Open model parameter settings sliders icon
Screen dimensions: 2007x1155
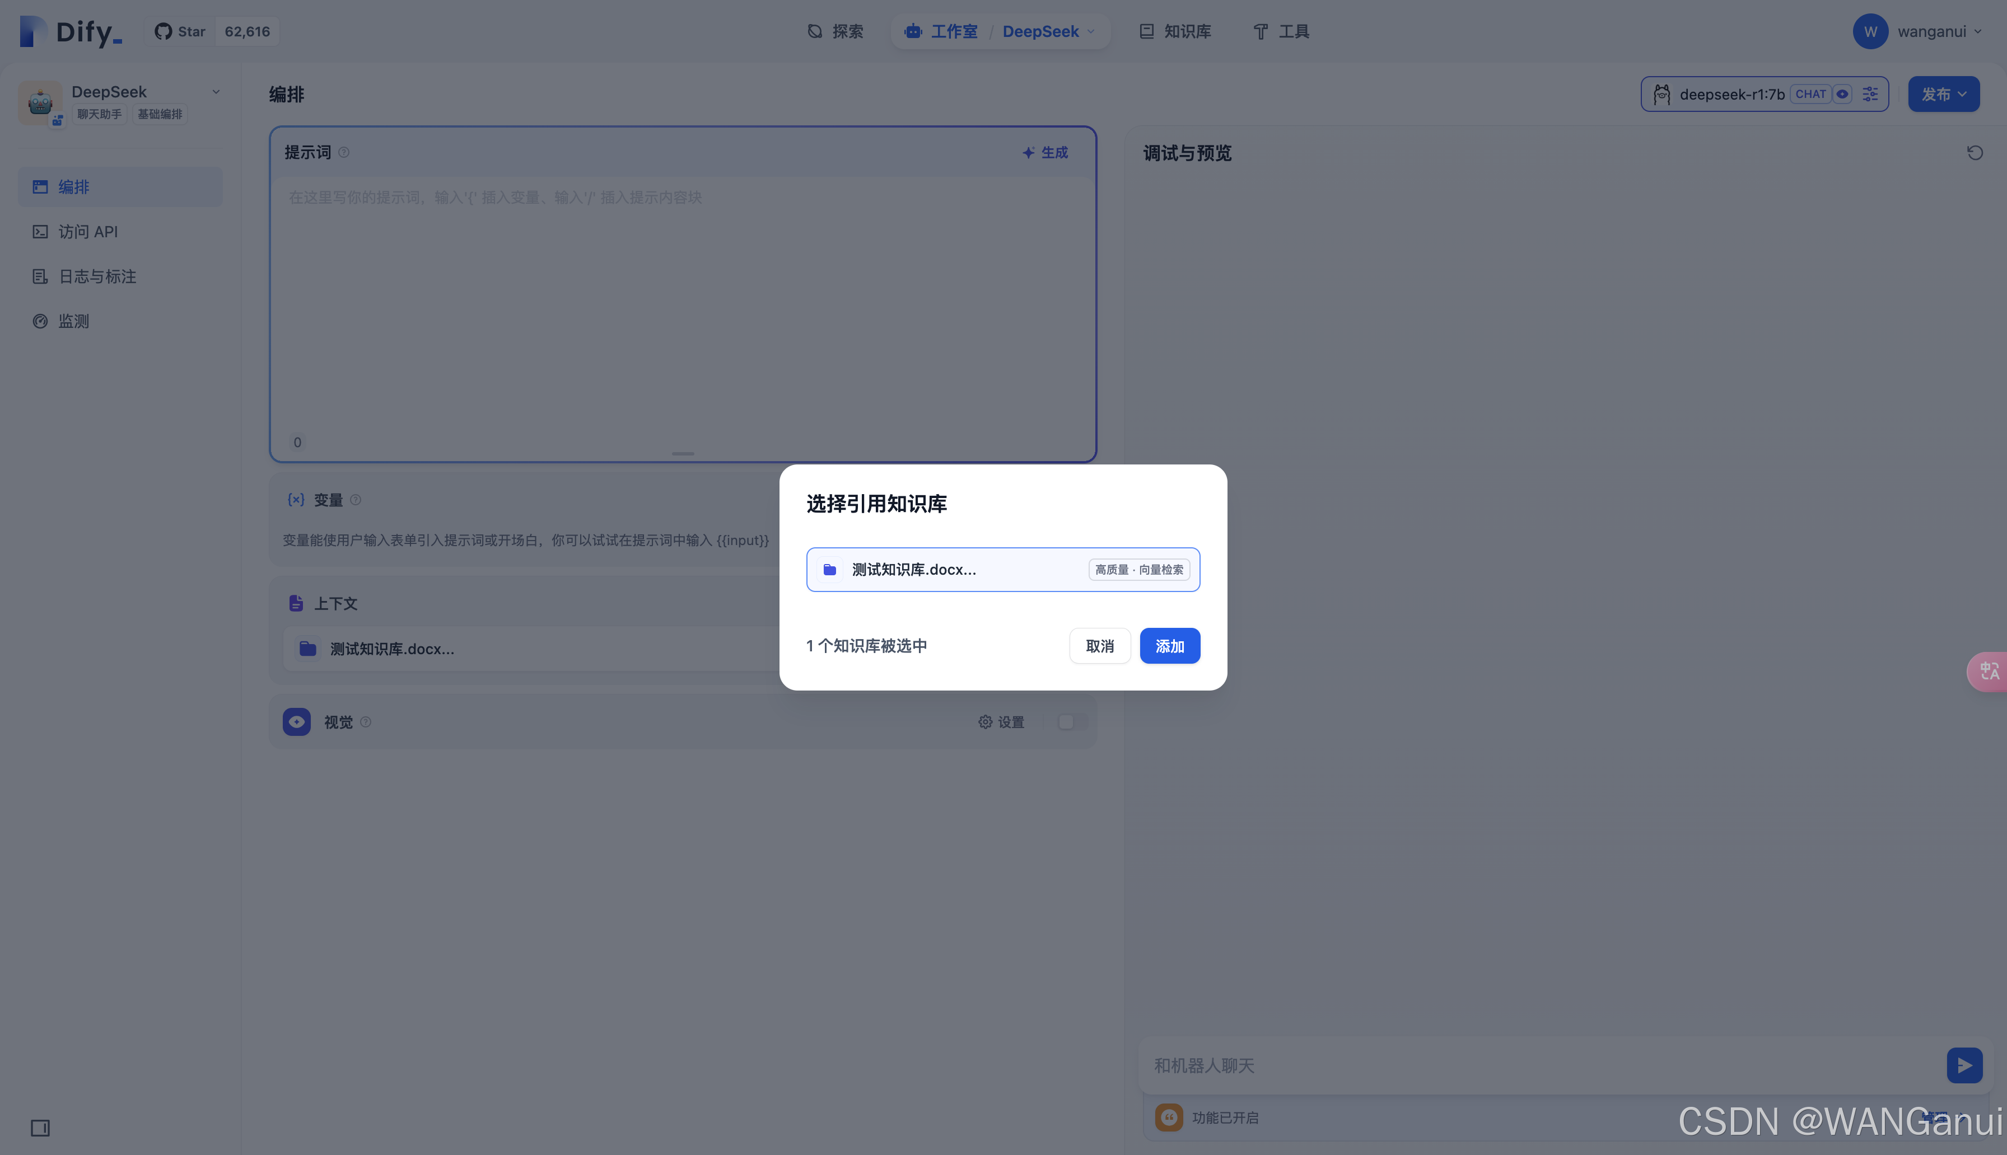[x=1870, y=95]
